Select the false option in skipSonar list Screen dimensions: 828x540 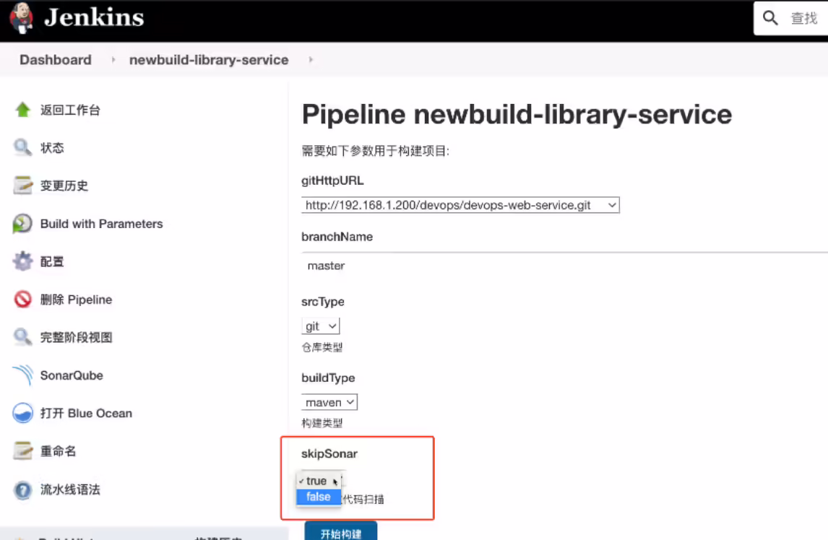tap(319, 497)
